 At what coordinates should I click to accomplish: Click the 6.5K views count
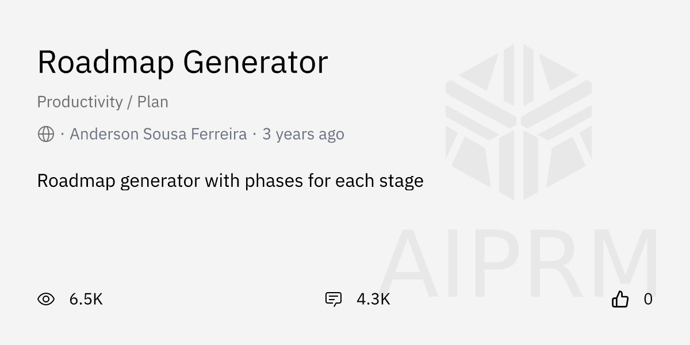pyautogui.click(x=86, y=299)
